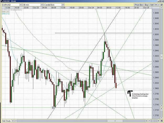The height and width of the screenshot is (123, 164).
Task: Click the horizontal time scrollbar thumb
Action: click(x=115, y=121)
